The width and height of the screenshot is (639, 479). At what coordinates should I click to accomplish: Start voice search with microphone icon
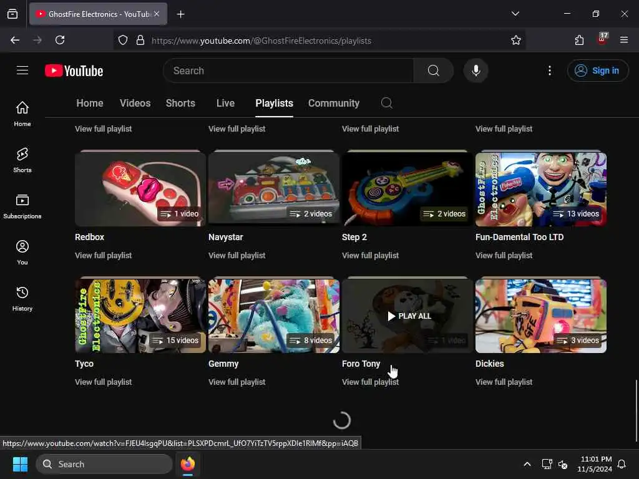pos(476,70)
